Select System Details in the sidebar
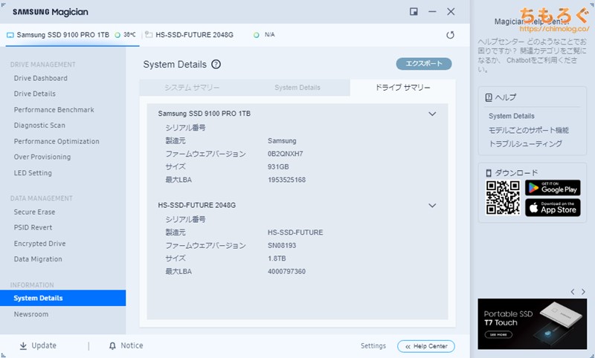The image size is (595, 358). pos(63,298)
